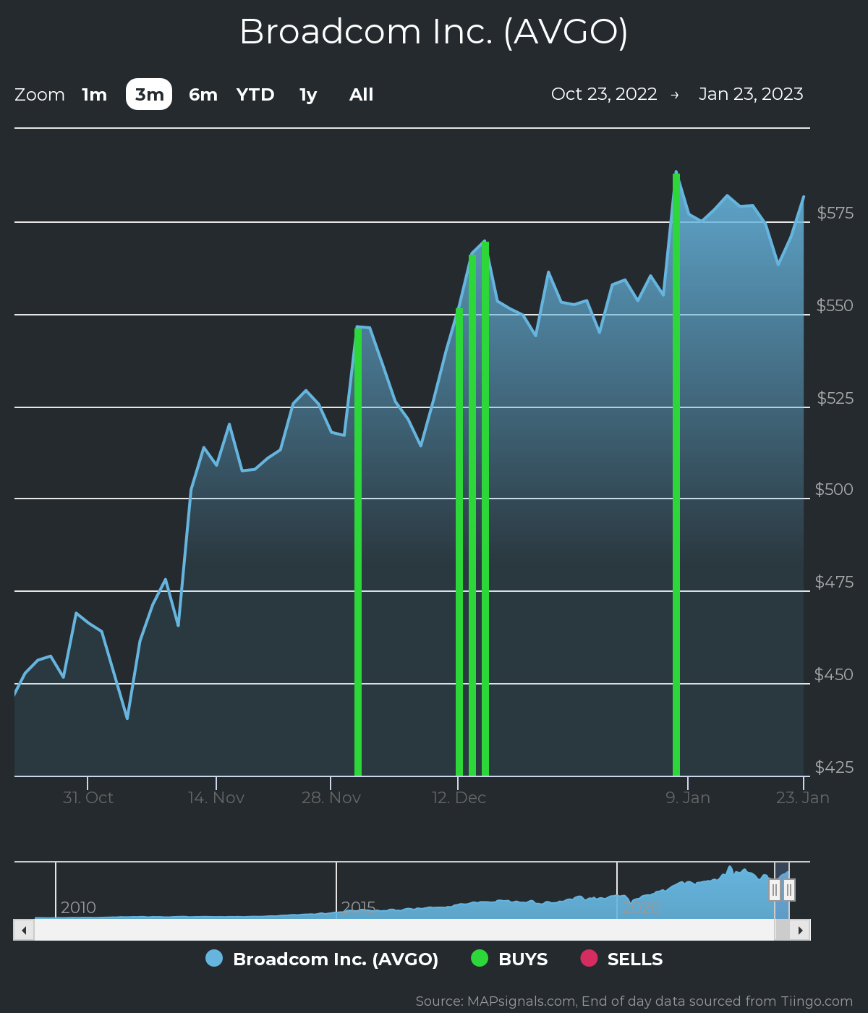
Task: Click the $475 axis label
Action: (x=835, y=582)
